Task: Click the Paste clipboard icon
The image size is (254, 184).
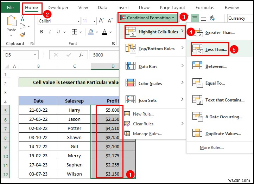Action: pos(12,21)
